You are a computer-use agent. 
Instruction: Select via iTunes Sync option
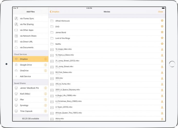tap(31, 18)
